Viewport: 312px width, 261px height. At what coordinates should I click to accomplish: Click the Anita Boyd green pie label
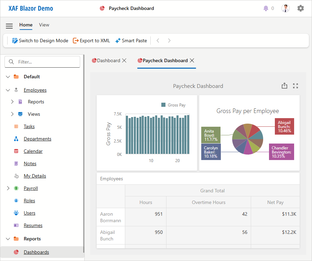pos(211,135)
